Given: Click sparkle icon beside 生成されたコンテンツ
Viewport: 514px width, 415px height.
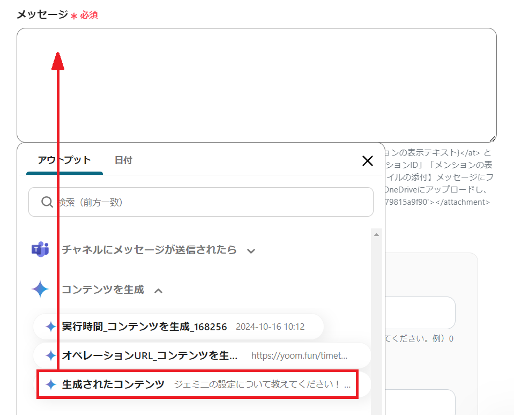Looking at the screenshot, I should pyautogui.click(x=50, y=384).
